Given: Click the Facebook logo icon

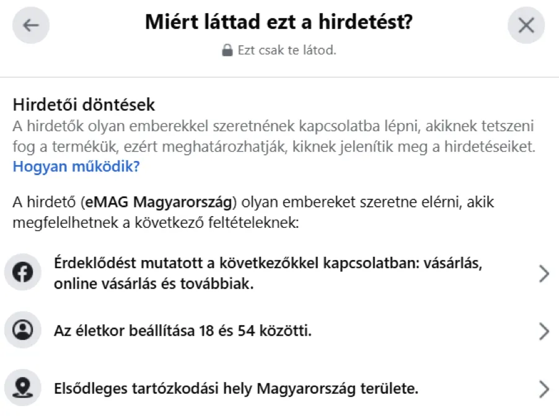Looking at the screenshot, I should tap(23, 274).
